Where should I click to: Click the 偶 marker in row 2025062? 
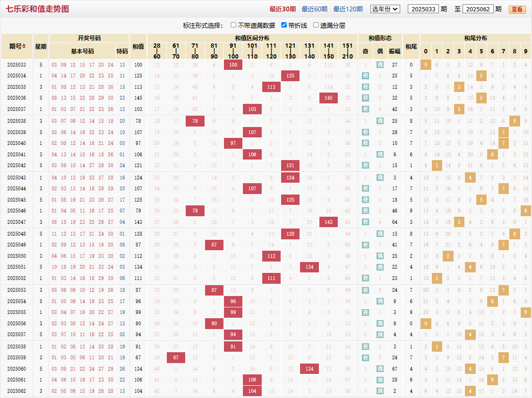(380, 391)
